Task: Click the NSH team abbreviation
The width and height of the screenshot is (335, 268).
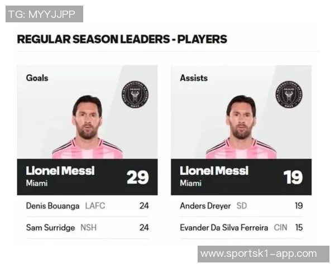Action: pyautogui.click(x=88, y=227)
